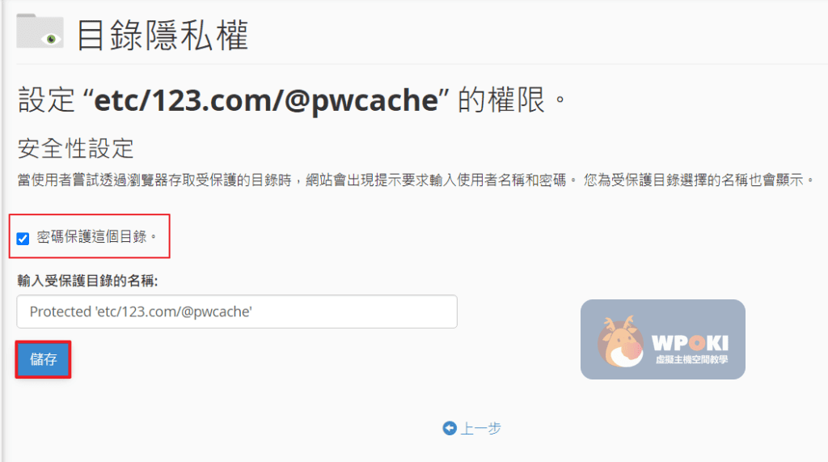
Task: Click the WPOKI watermark banner background
Action: (x=663, y=339)
